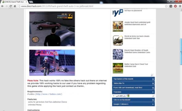Click the scrollbar up arrow

pyautogui.click(x=181, y=10)
